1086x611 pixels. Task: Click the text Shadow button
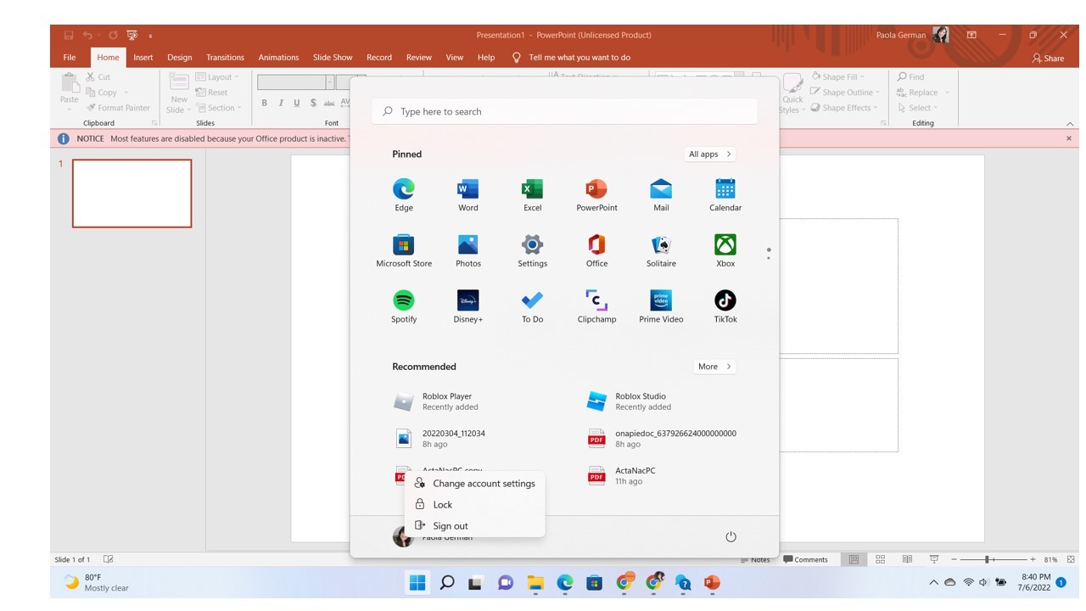pos(313,103)
